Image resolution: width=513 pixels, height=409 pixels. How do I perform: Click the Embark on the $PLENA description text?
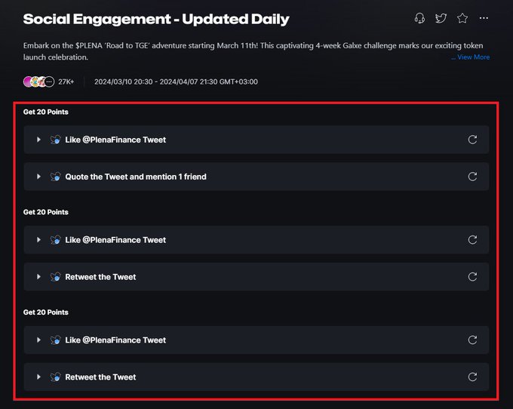coord(253,51)
